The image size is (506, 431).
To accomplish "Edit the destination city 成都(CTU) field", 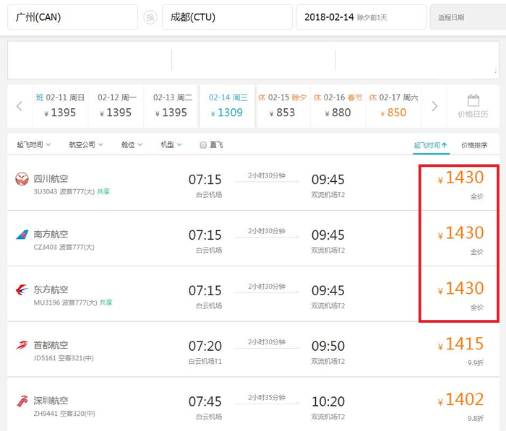I will tap(227, 17).
